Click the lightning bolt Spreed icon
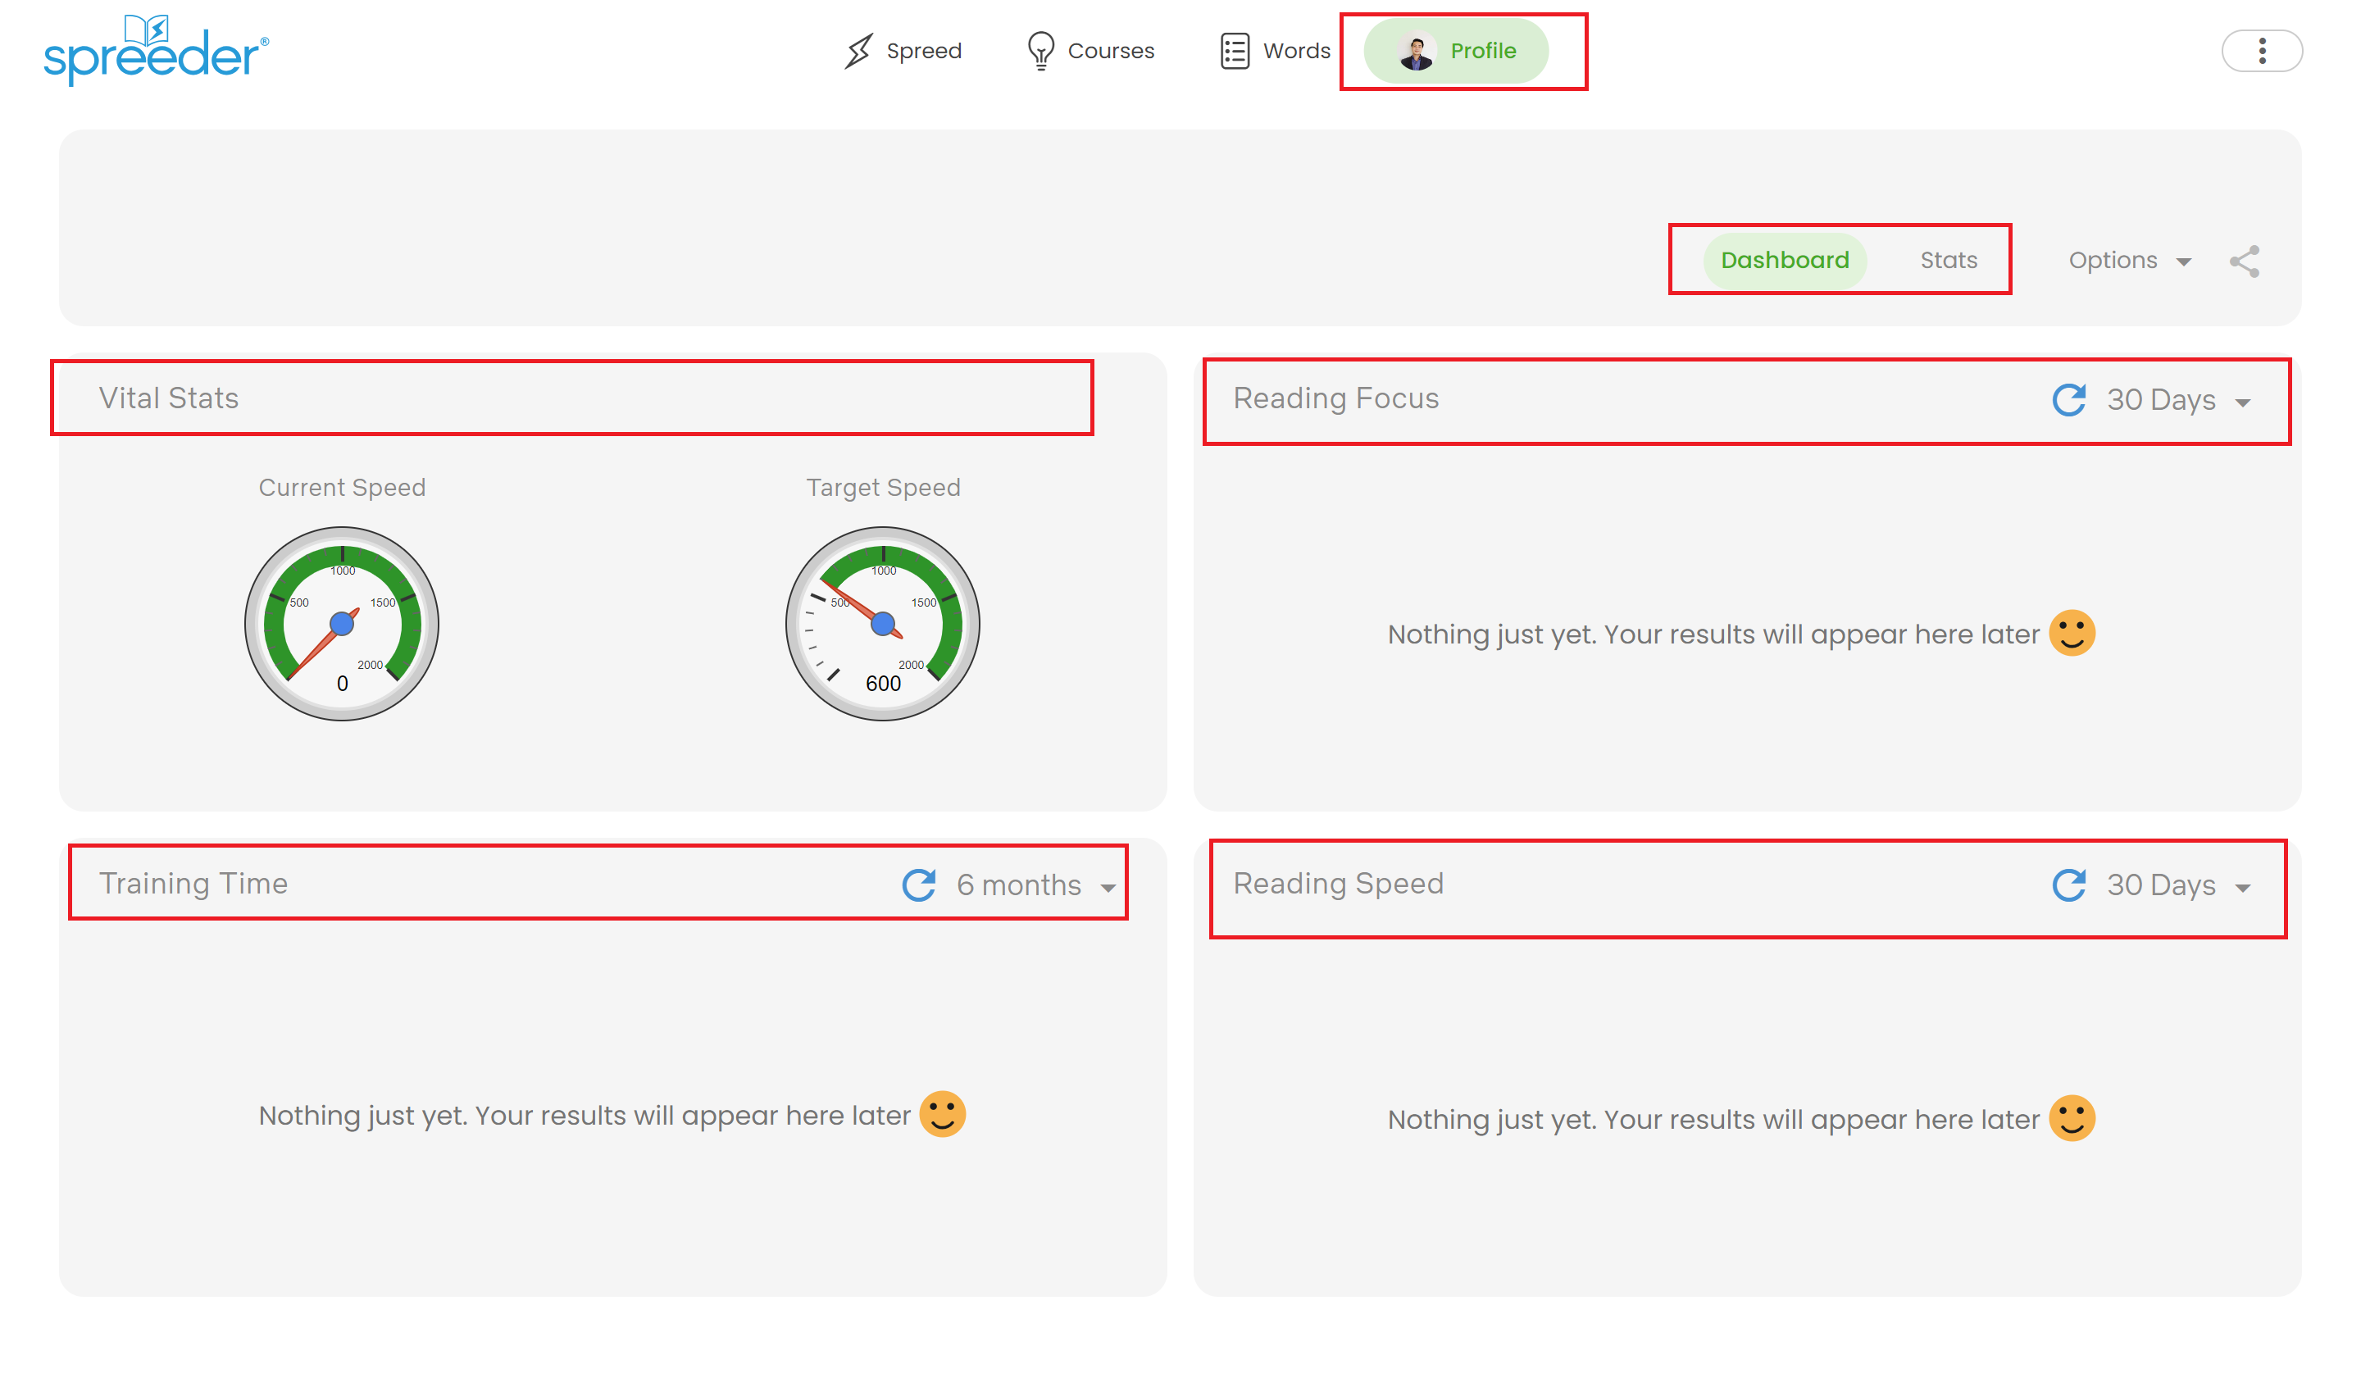2361x1387 pixels. 858,51
